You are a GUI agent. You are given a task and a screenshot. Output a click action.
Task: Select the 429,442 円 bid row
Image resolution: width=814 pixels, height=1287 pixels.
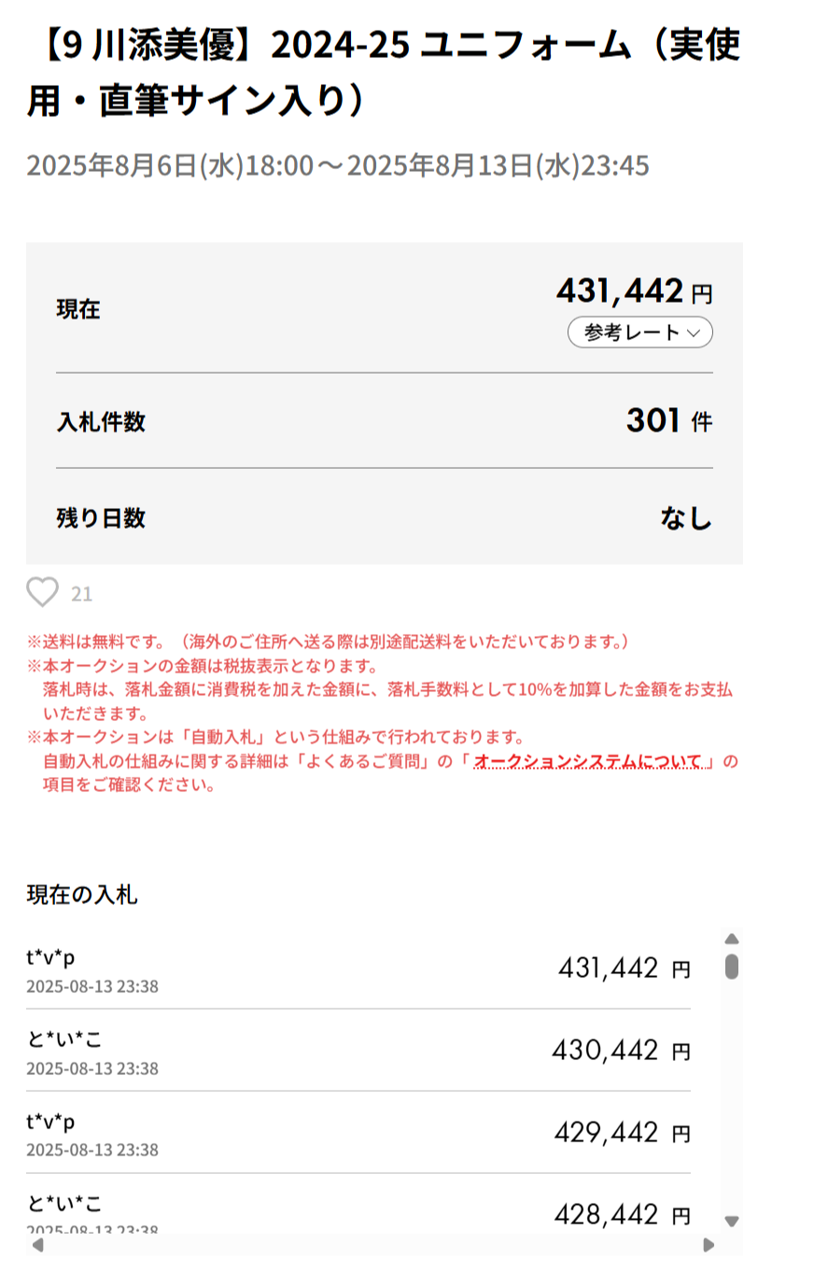(358, 1132)
